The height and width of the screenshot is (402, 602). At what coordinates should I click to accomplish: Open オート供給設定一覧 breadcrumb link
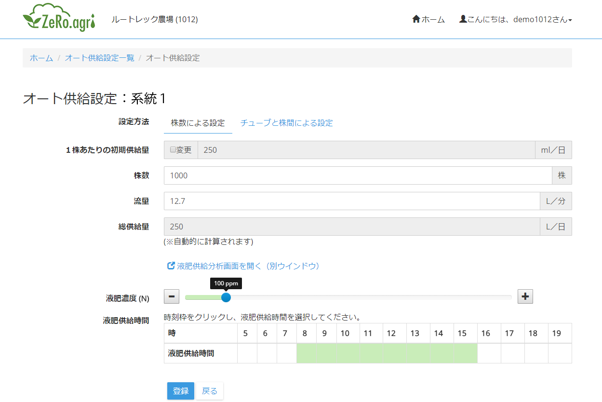(100, 58)
